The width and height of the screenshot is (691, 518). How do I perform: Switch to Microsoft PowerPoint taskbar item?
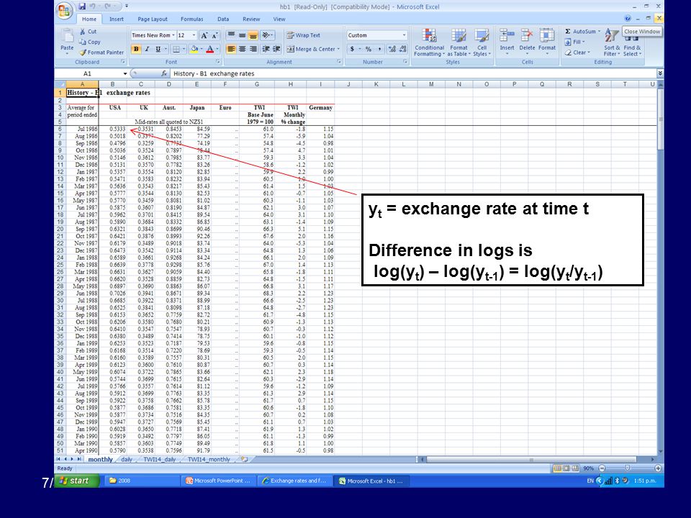219,481
